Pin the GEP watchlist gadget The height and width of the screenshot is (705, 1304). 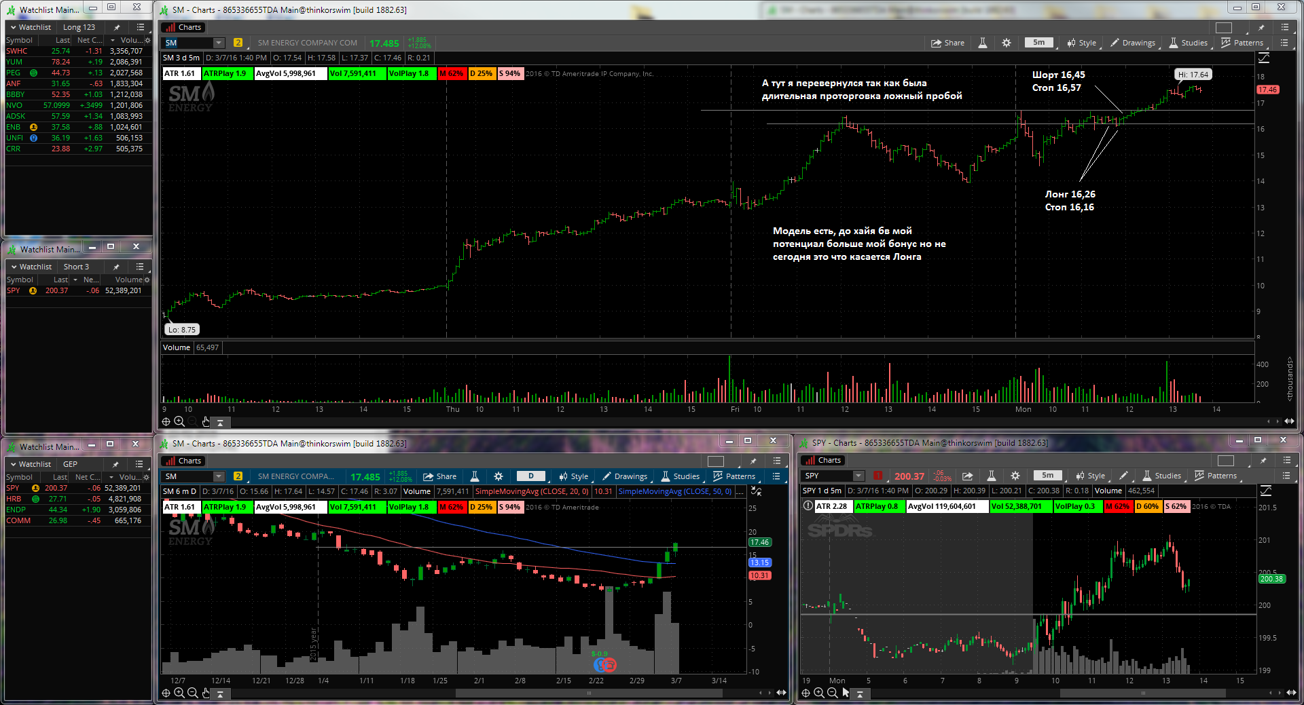click(115, 464)
